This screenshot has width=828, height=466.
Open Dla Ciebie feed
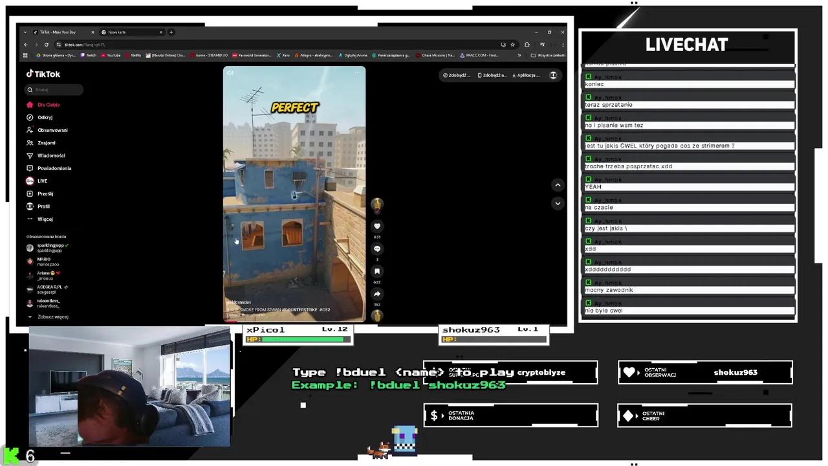click(43, 105)
